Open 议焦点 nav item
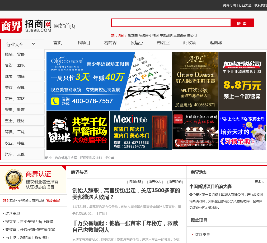Viewport: 267px width, 243px height. 137,43
